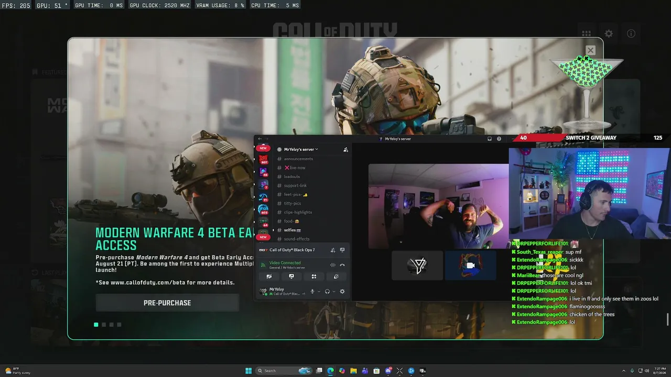Open the weather widget on taskbar
Screen dimensions: 671x377
(18, 371)
